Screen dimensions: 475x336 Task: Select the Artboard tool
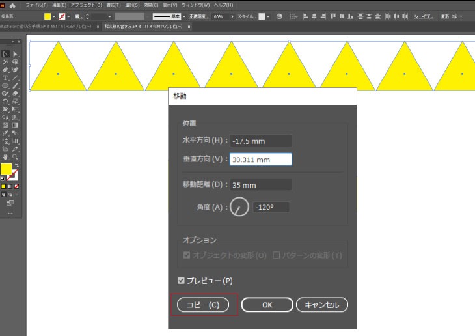point(5,149)
